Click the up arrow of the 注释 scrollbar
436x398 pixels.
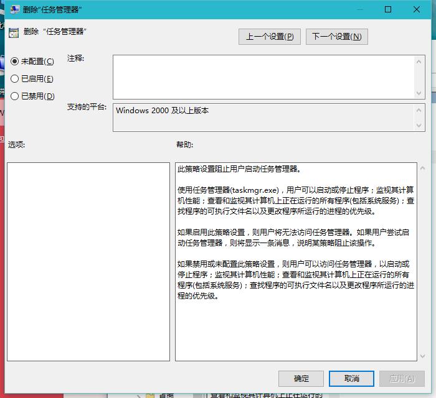[419, 61]
